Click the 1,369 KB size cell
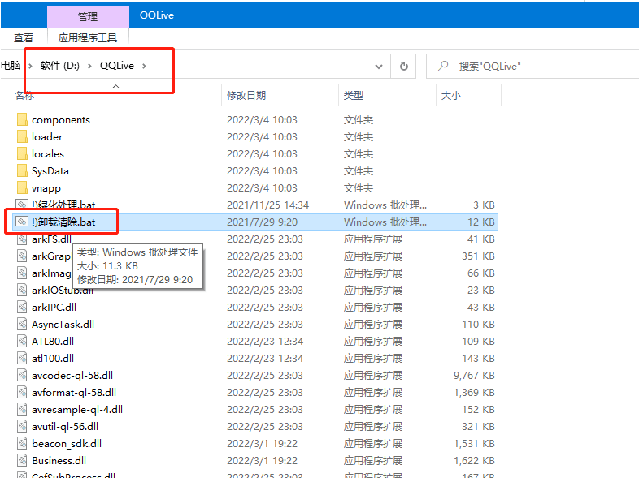Screen dimensions: 639x478 474,393
